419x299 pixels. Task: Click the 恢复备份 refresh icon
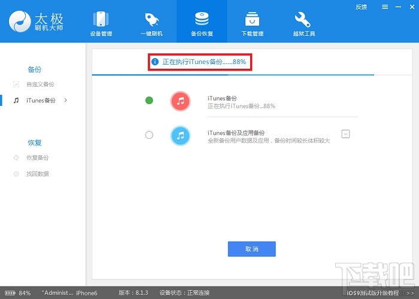pos(16,157)
